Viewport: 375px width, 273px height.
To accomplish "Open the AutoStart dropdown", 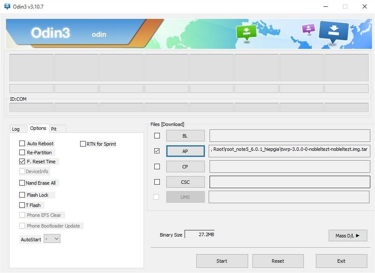I will tap(52, 239).
